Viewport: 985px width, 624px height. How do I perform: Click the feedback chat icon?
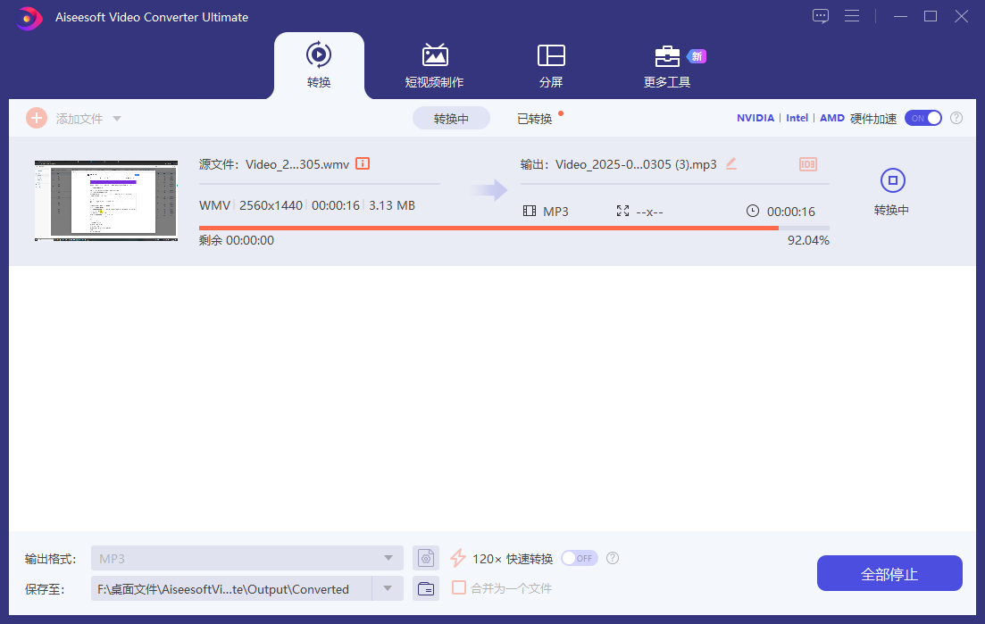coord(821,16)
